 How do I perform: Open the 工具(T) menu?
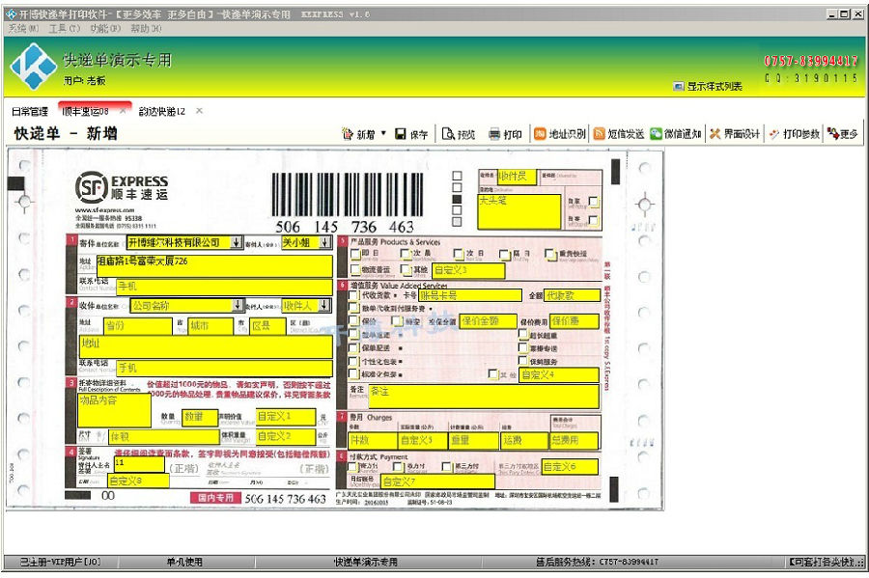65,28
